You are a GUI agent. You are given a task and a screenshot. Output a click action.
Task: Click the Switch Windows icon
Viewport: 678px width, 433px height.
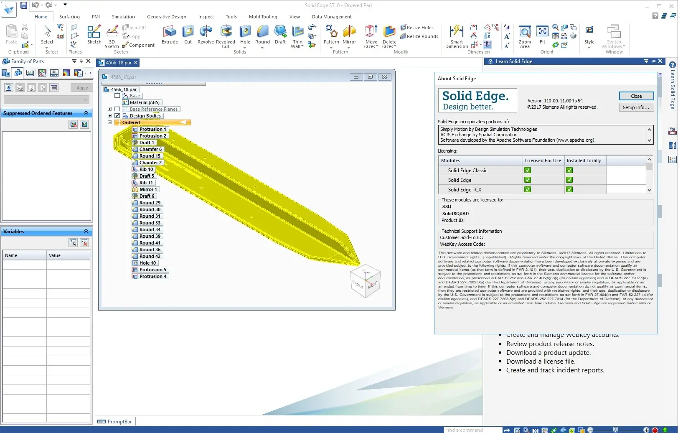pyautogui.click(x=614, y=32)
